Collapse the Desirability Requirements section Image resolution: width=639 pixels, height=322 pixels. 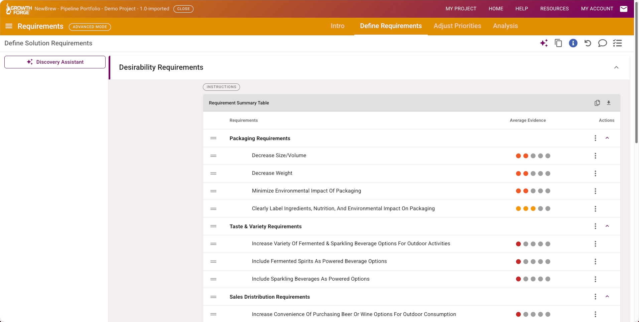click(616, 67)
